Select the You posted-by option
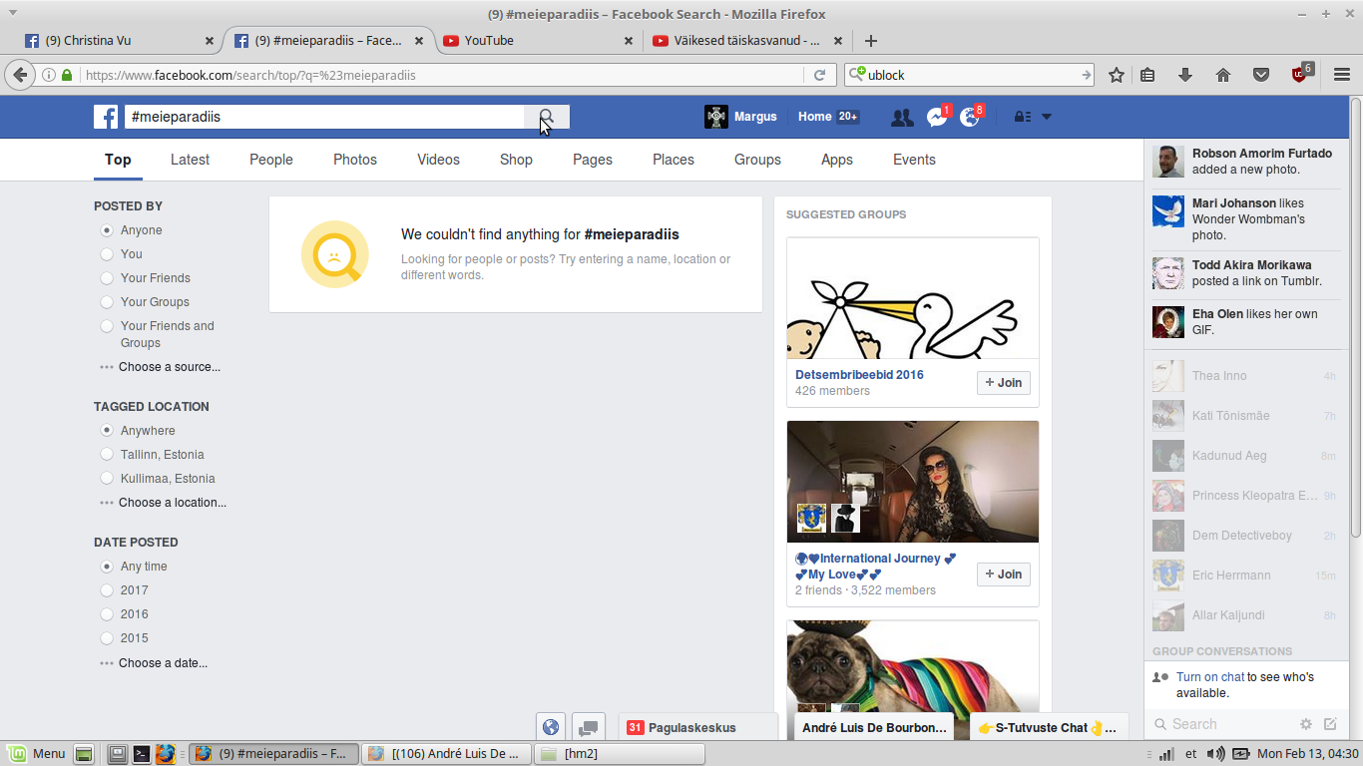The image size is (1363, 766). [x=107, y=254]
